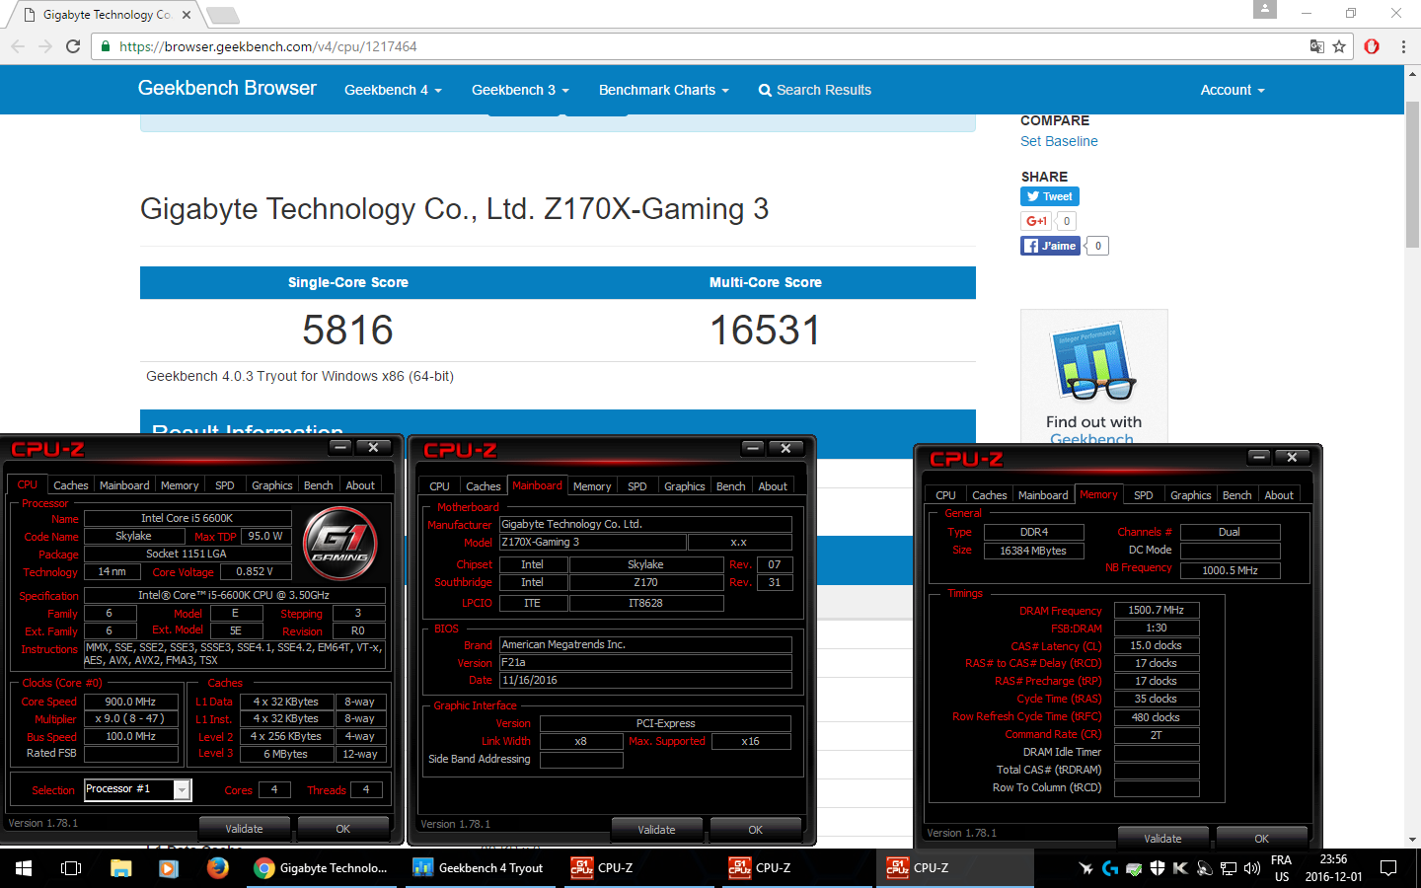
Task: Select SPD tab in right CPU-Z window
Action: pyautogui.click(x=1144, y=495)
